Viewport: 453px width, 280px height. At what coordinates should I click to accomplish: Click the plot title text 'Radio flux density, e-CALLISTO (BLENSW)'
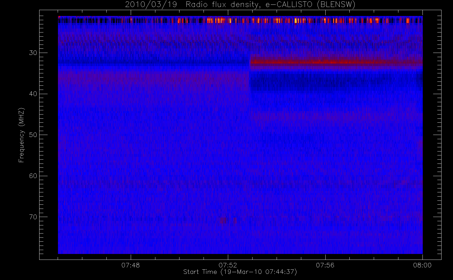270,5
